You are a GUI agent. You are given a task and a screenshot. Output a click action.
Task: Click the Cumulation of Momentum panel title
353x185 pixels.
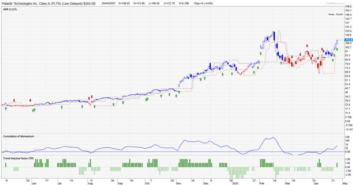[x=19, y=136]
